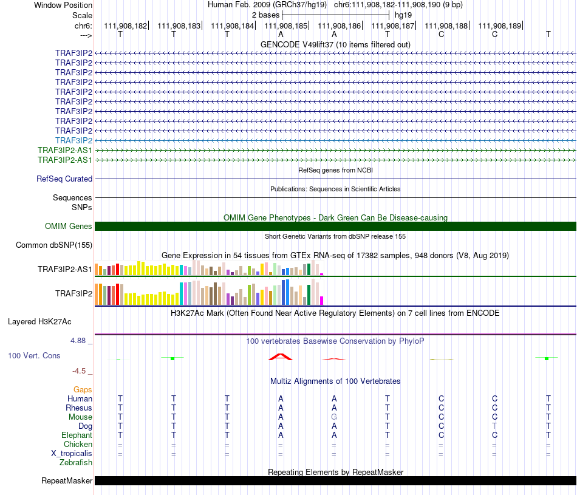Open the 100 Vert. Cons track label
The image size is (577, 495).
(x=34, y=355)
